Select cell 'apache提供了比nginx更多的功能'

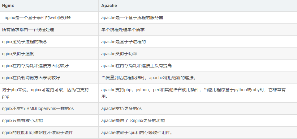[x=198, y=121]
